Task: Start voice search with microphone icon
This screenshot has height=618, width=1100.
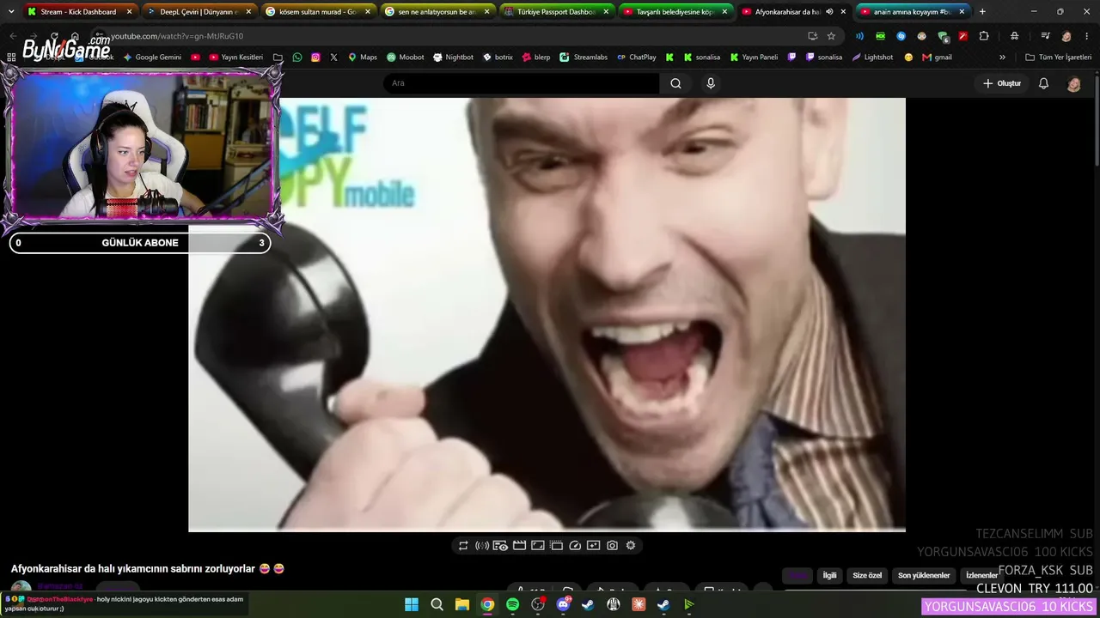Action: tap(711, 83)
